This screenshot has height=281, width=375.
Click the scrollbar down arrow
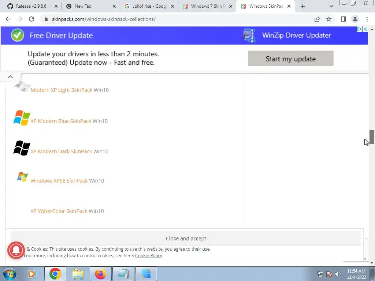[372, 263]
